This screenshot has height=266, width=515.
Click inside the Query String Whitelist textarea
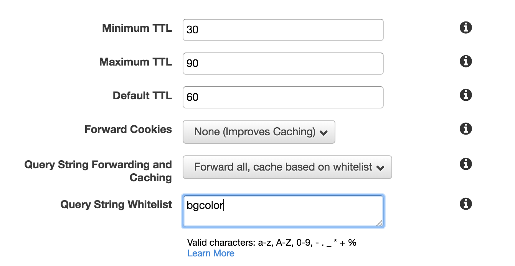click(283, 211)
